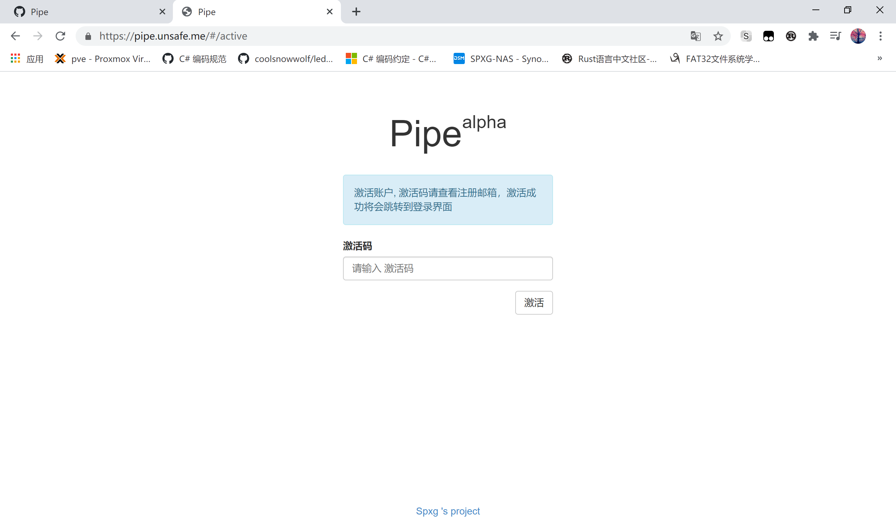Click the user profile avatar
The height and width of the screenshot is (532, 896).
[858, 36]
